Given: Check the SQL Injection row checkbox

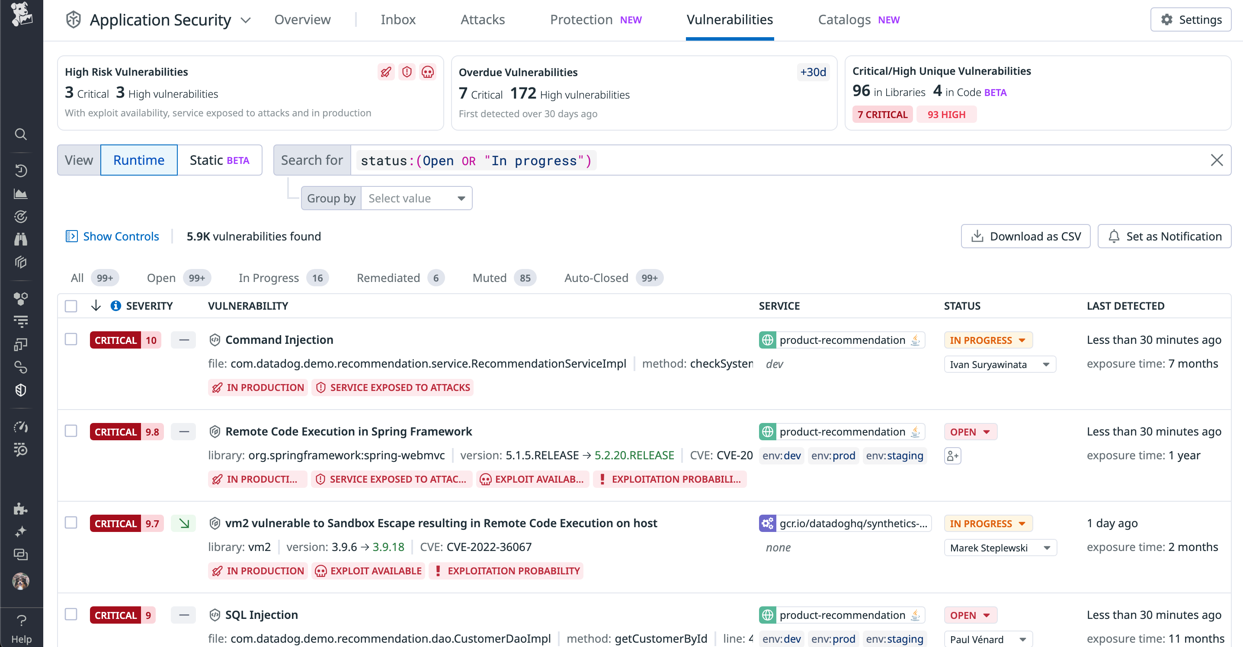Looking at the screenshot, I should point(71,615).
